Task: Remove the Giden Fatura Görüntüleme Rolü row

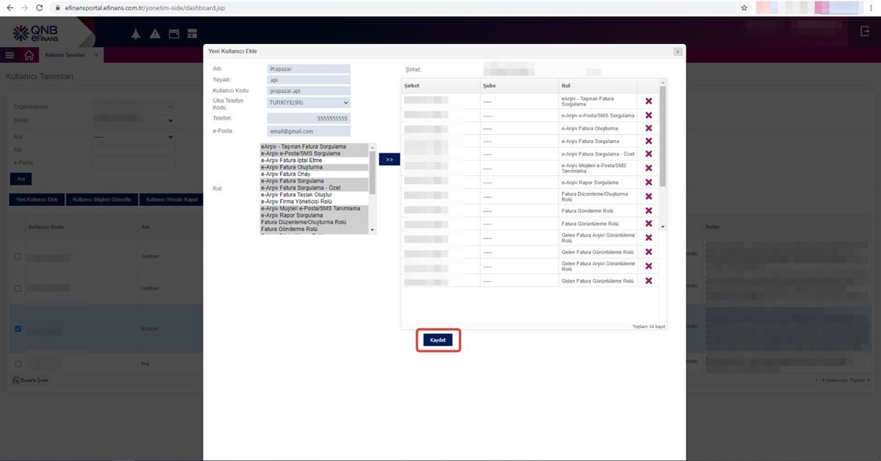Action: 648,280
